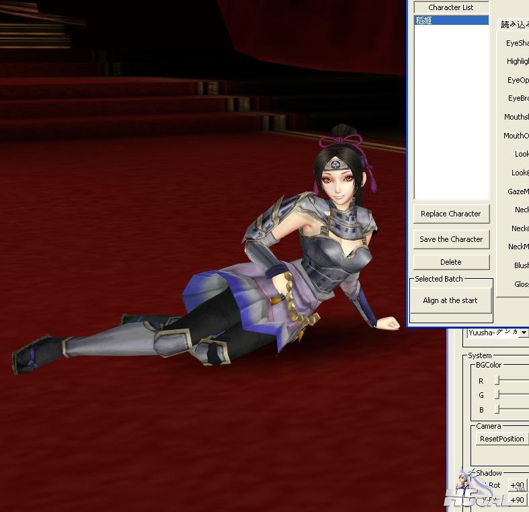Click the Highlight parameter label
Screen dimensions: 529x512
tap(518, 61)
